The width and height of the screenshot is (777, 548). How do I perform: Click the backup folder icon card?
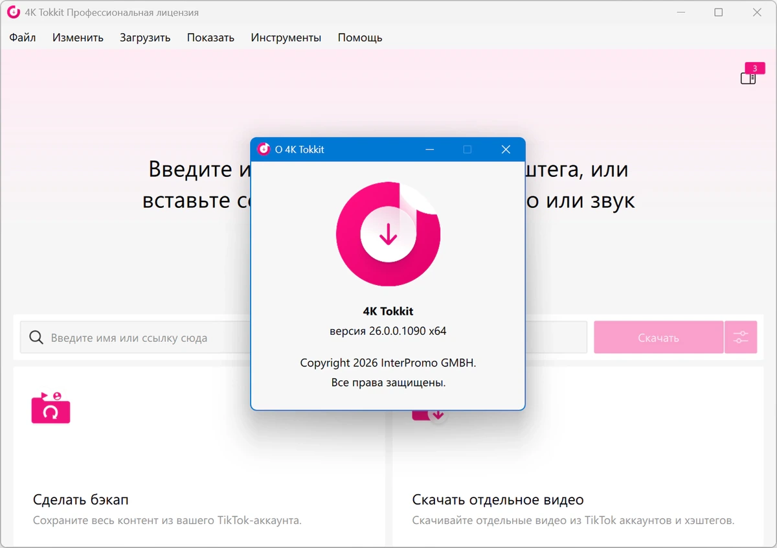click(51, 407)
